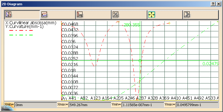This screenshot has height=112, width=223.
Task: Click the Ymin field showing 1.11565e-007mm-1
Action: 143,105
